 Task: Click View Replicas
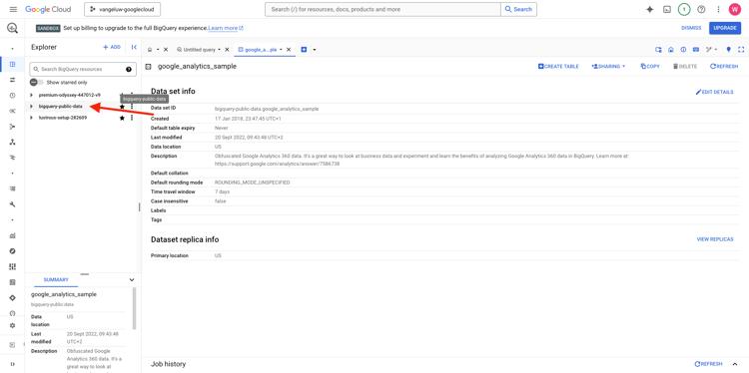(x=715, y=239)
